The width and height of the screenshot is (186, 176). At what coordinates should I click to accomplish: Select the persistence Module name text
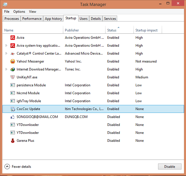[31, 85]
